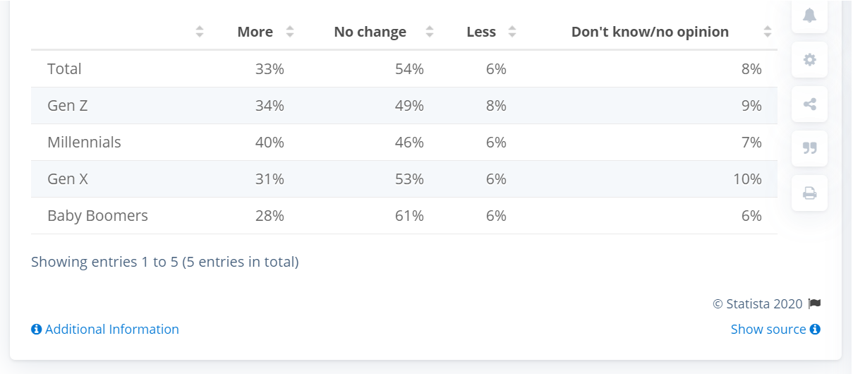Sort table by the No change column
853x374 pixels.
(429, 32)
